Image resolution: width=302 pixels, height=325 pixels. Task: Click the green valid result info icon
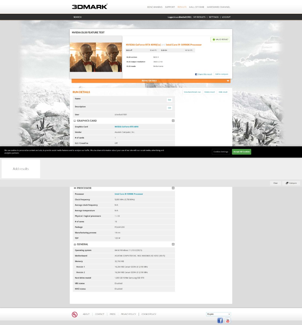point(214,40)
